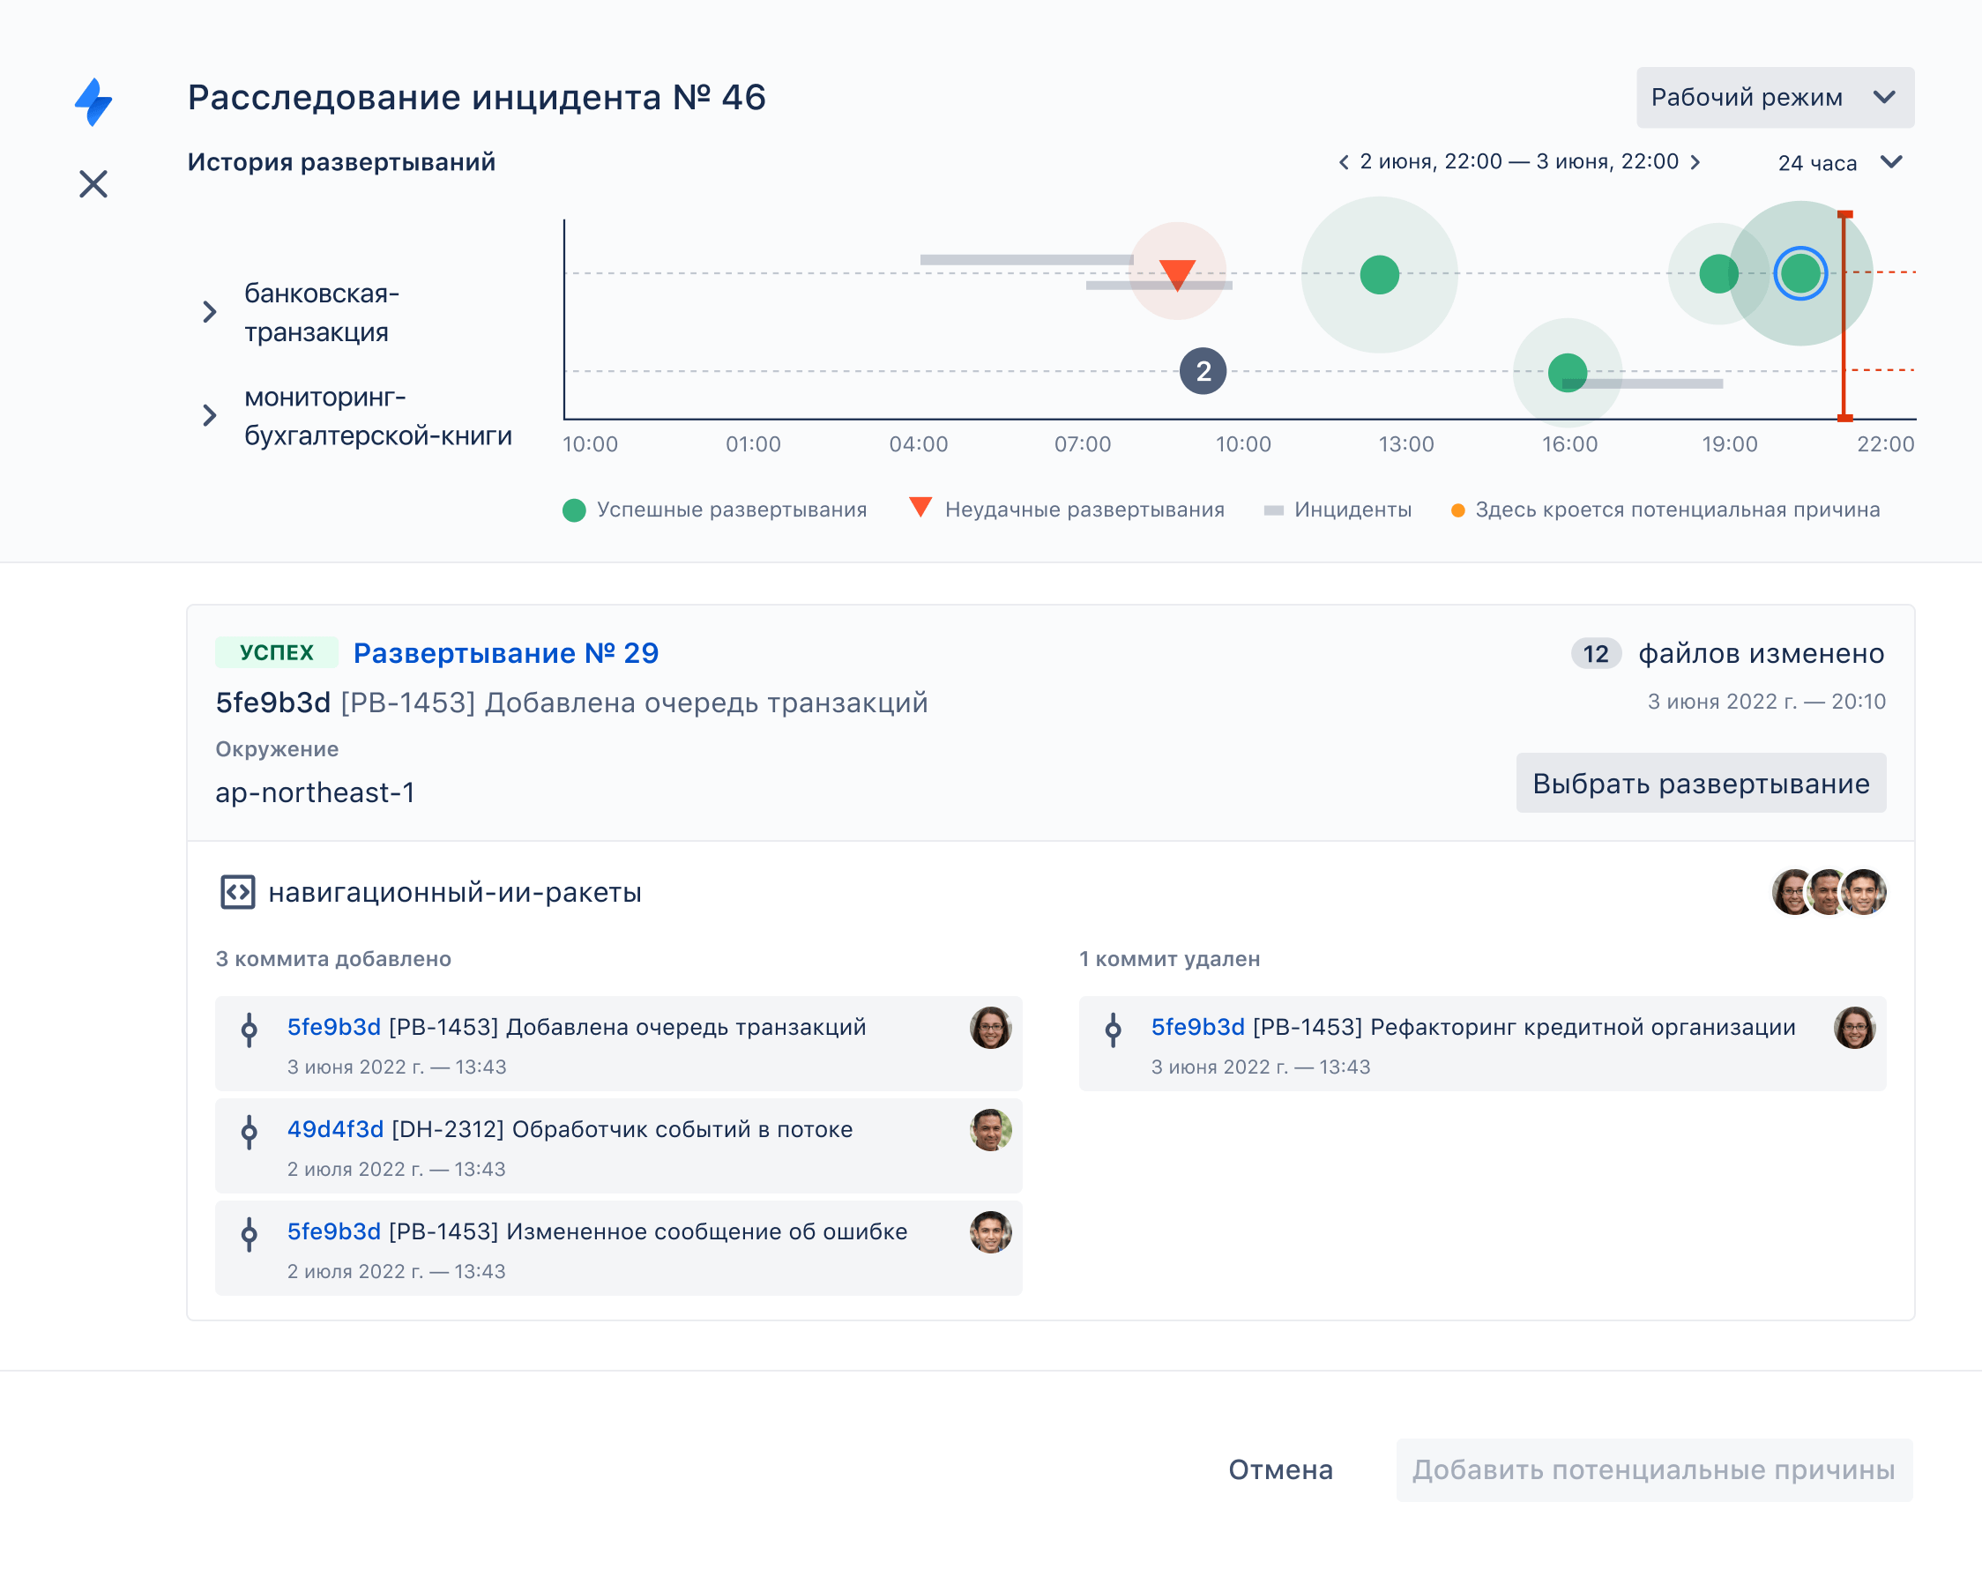Click the code repository icon beside навигационный-ии-ракеты
The image size is (1982, 1569).
click(238, 891)
